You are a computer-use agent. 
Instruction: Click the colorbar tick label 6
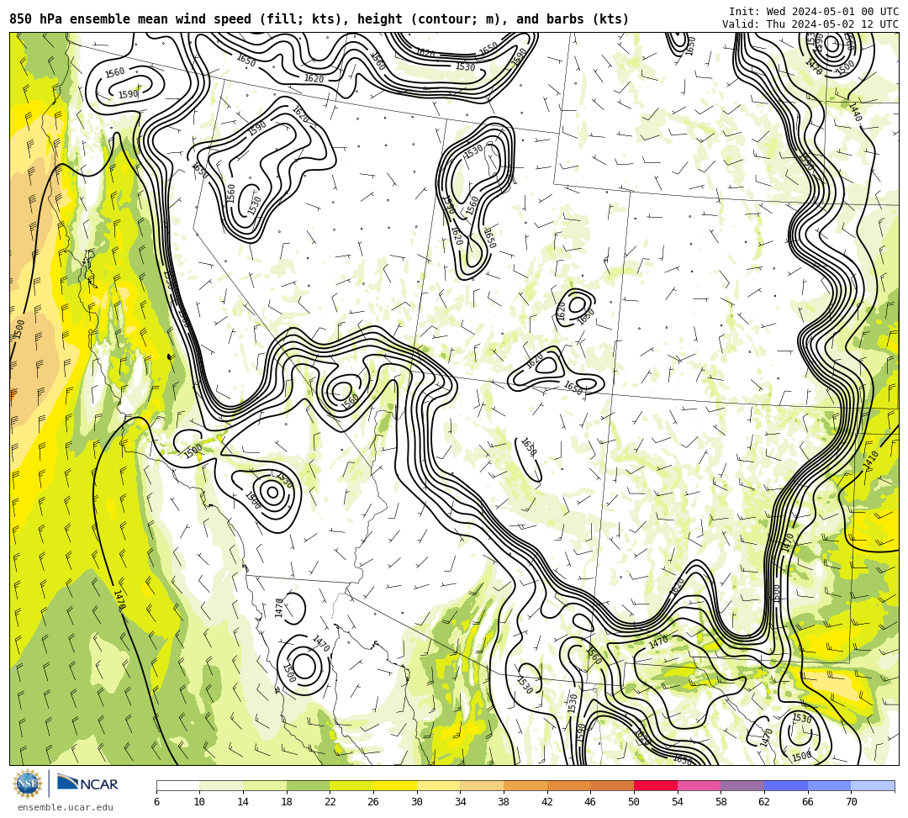coord(156,802)
